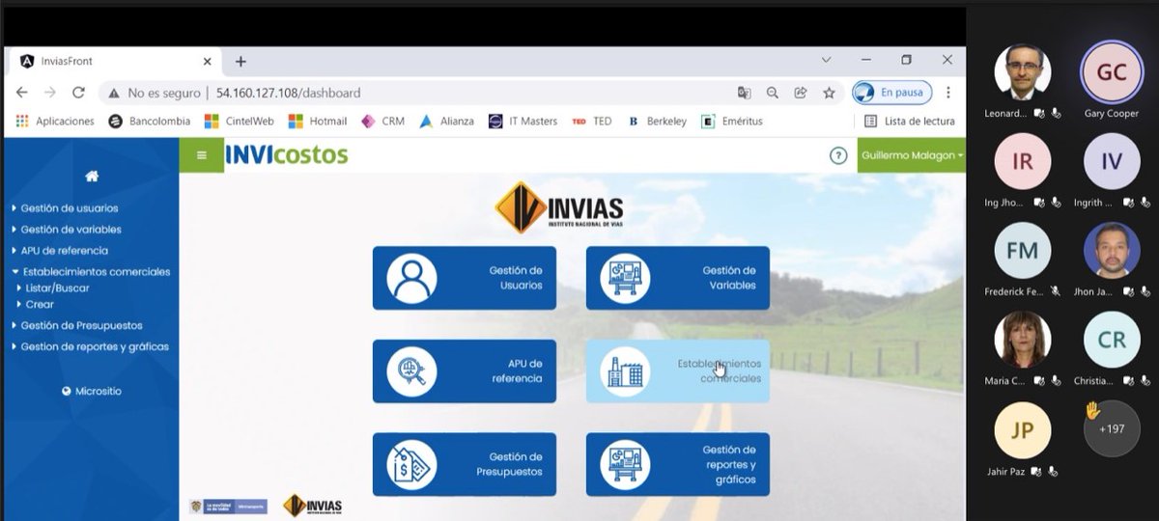Screen dimensions: 1159x521
Task: Click the user silhouette icon on Usuarios card
Action: (x=411, y=279)
